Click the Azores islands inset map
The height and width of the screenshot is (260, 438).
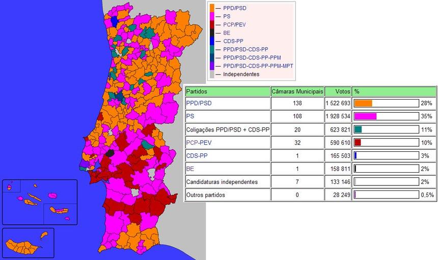coord(39,202)
